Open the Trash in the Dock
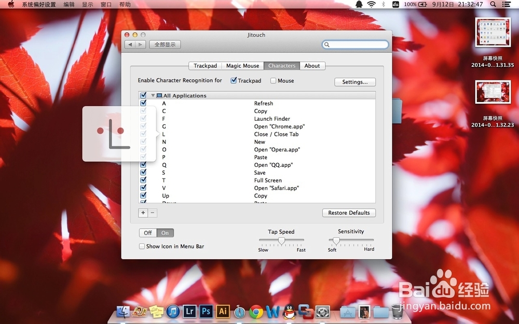This screenshot has height=324, width=519. click(397, 312)
